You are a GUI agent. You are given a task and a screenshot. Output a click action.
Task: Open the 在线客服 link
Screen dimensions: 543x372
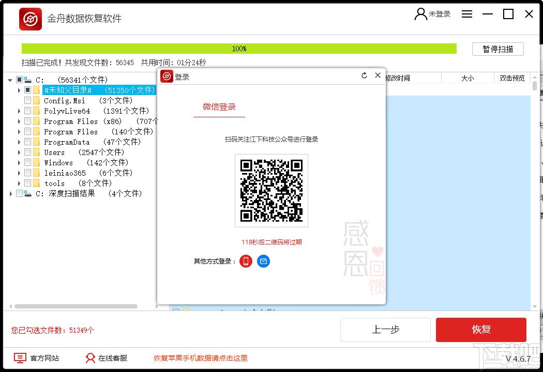pos(113,358)
